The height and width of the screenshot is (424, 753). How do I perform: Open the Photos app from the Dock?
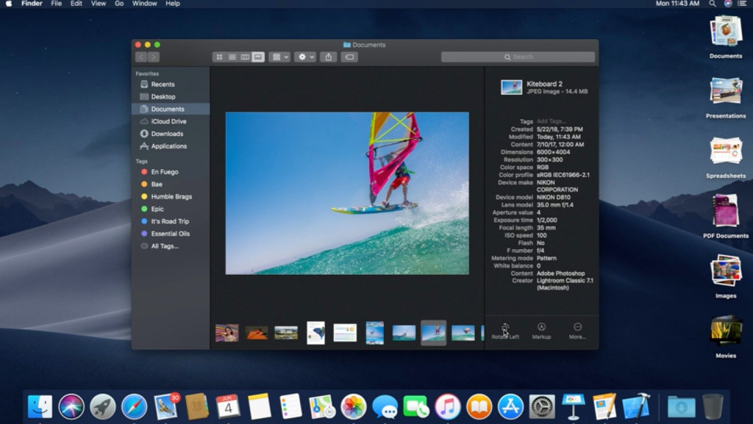354,405
